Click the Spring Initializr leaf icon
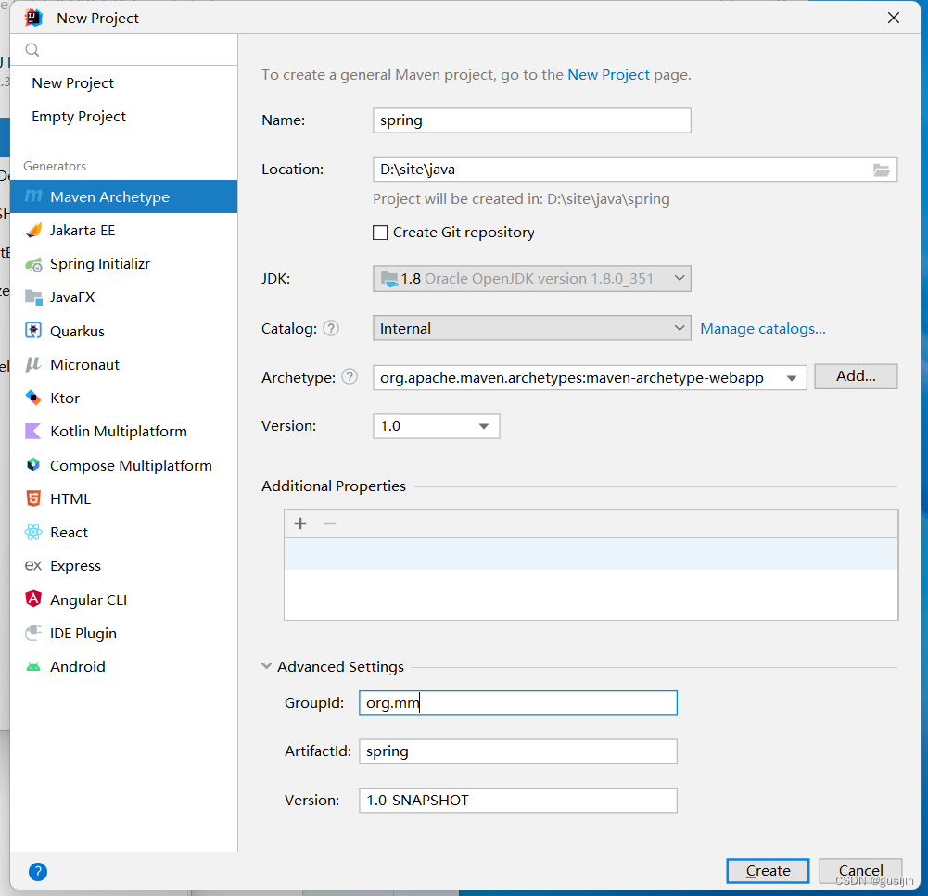The image size is (928, 896). 33,264
